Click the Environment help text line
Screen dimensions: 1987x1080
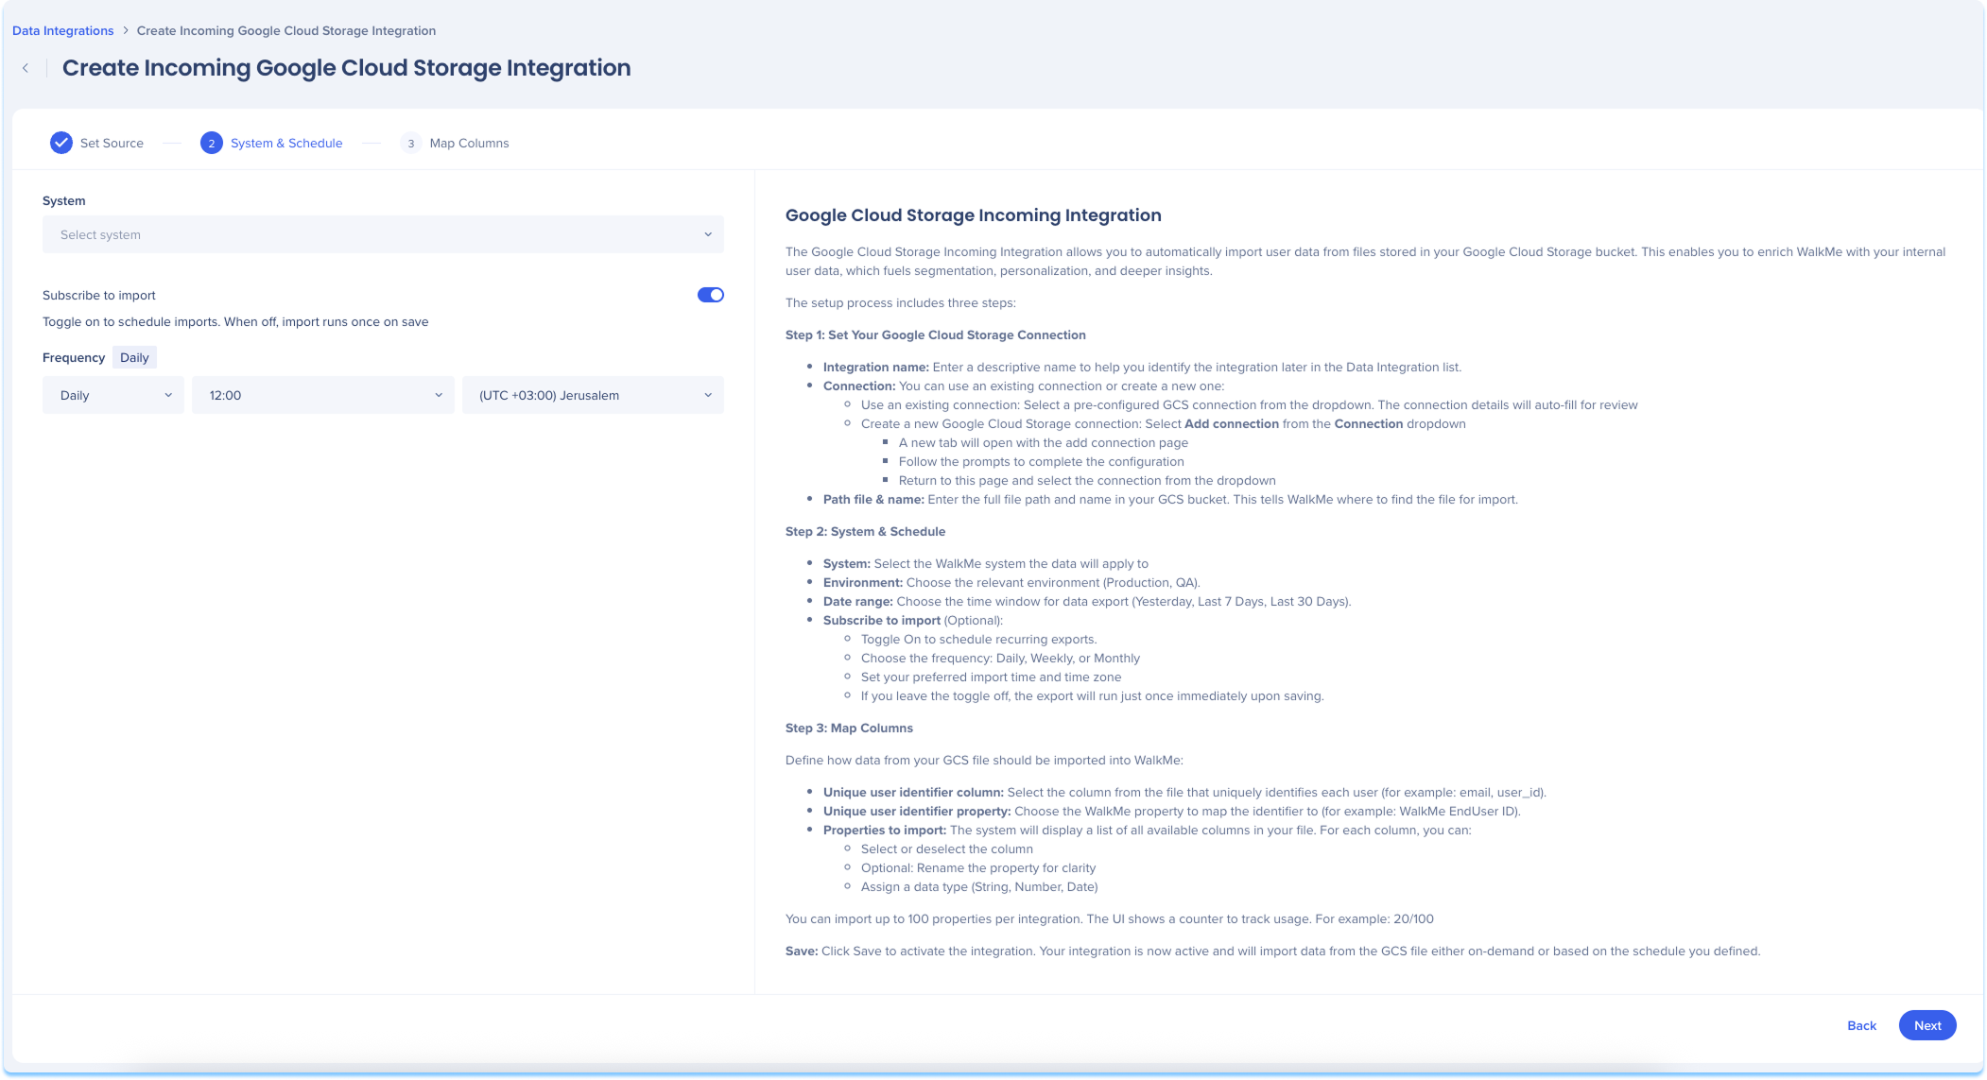pos(1011,582)
